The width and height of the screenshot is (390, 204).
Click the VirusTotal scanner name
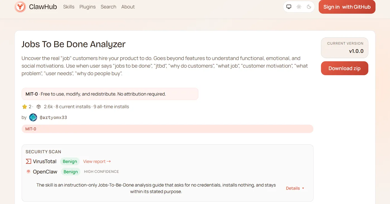point(45,161)
